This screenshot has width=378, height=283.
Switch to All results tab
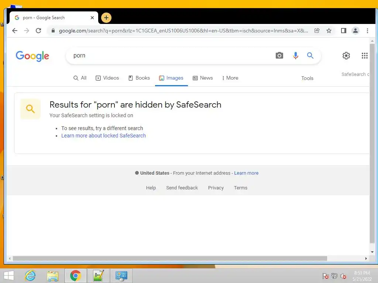pyautogui.click(x=80, y=78)
